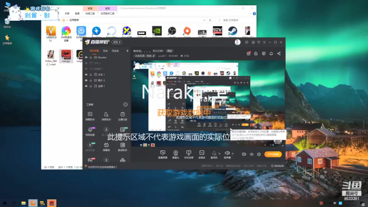Viewport: 368px width, 207px height.
Task: Toggle visibility of the 文本 1 source
Action: [x=86, y=75]
